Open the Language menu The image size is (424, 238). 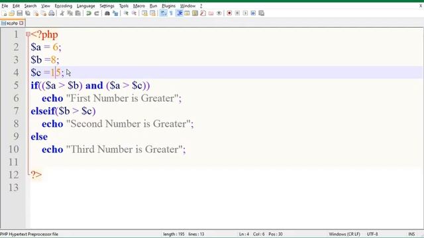coord(85,6)
